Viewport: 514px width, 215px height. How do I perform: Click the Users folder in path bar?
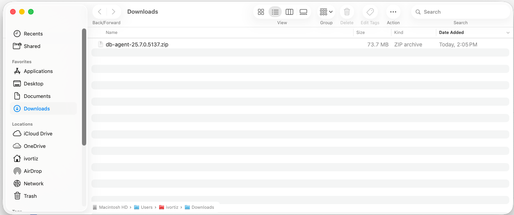click(x=146, y=207)
